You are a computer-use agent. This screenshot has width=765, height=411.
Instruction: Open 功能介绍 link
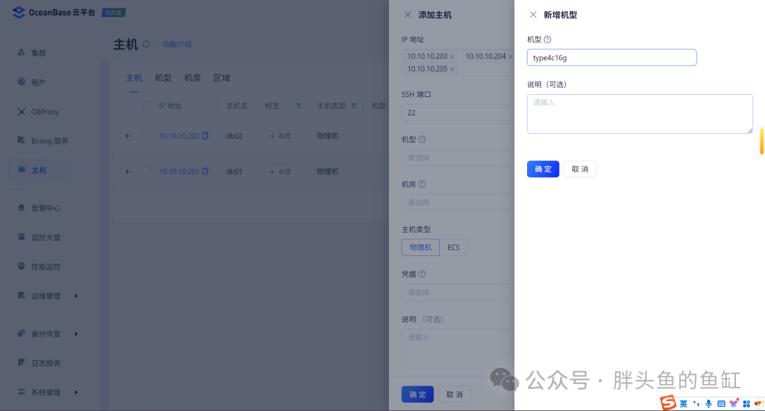pyautogui.click(x=176, y=45)
